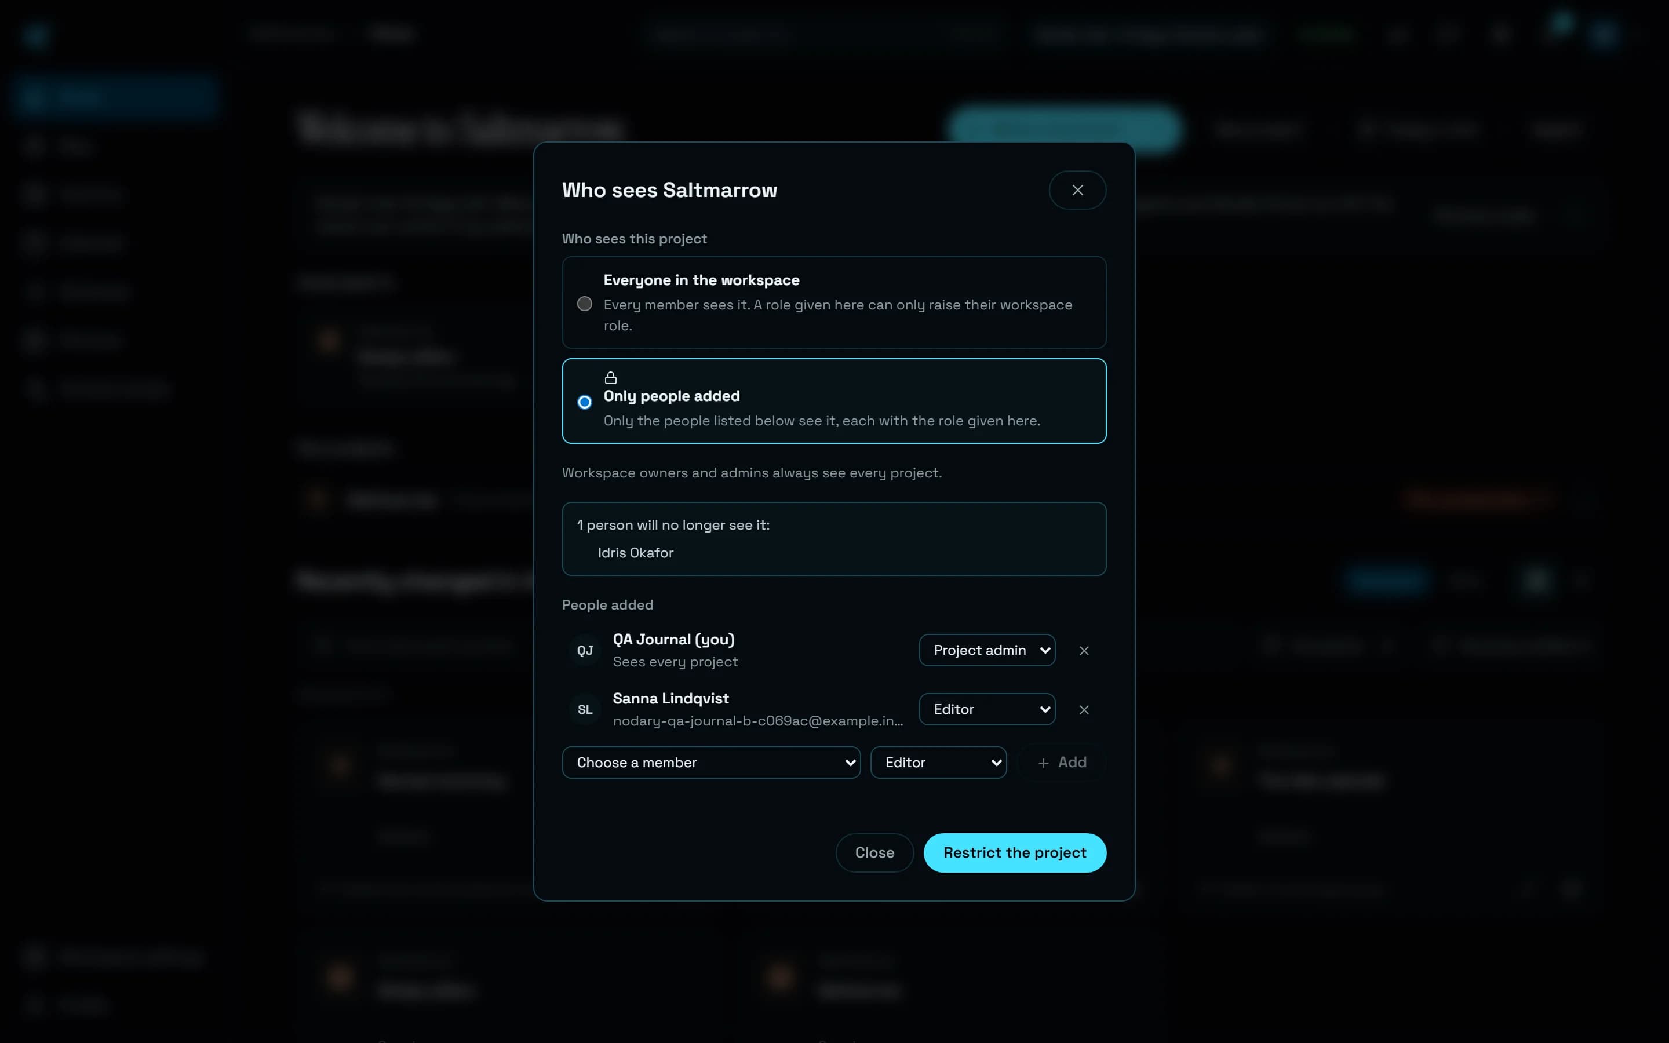The height and width of the screenshot is (1043, 1669).
Task: Click the 'Who sees this project' label
Action: click(634, 239)
